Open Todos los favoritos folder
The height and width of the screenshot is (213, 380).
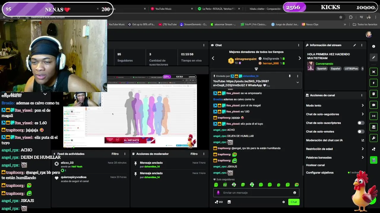click(365, 25)
